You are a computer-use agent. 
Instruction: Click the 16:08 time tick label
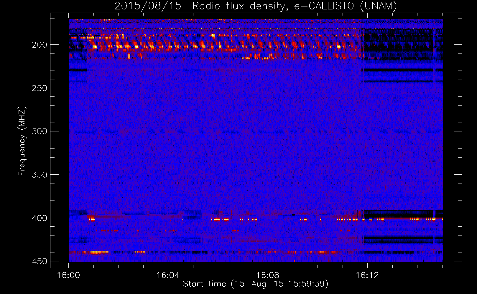[268, 275]
